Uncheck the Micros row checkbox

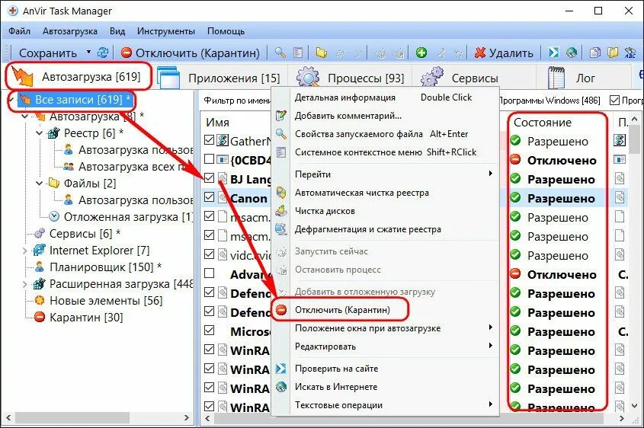(x=209, y=330)
